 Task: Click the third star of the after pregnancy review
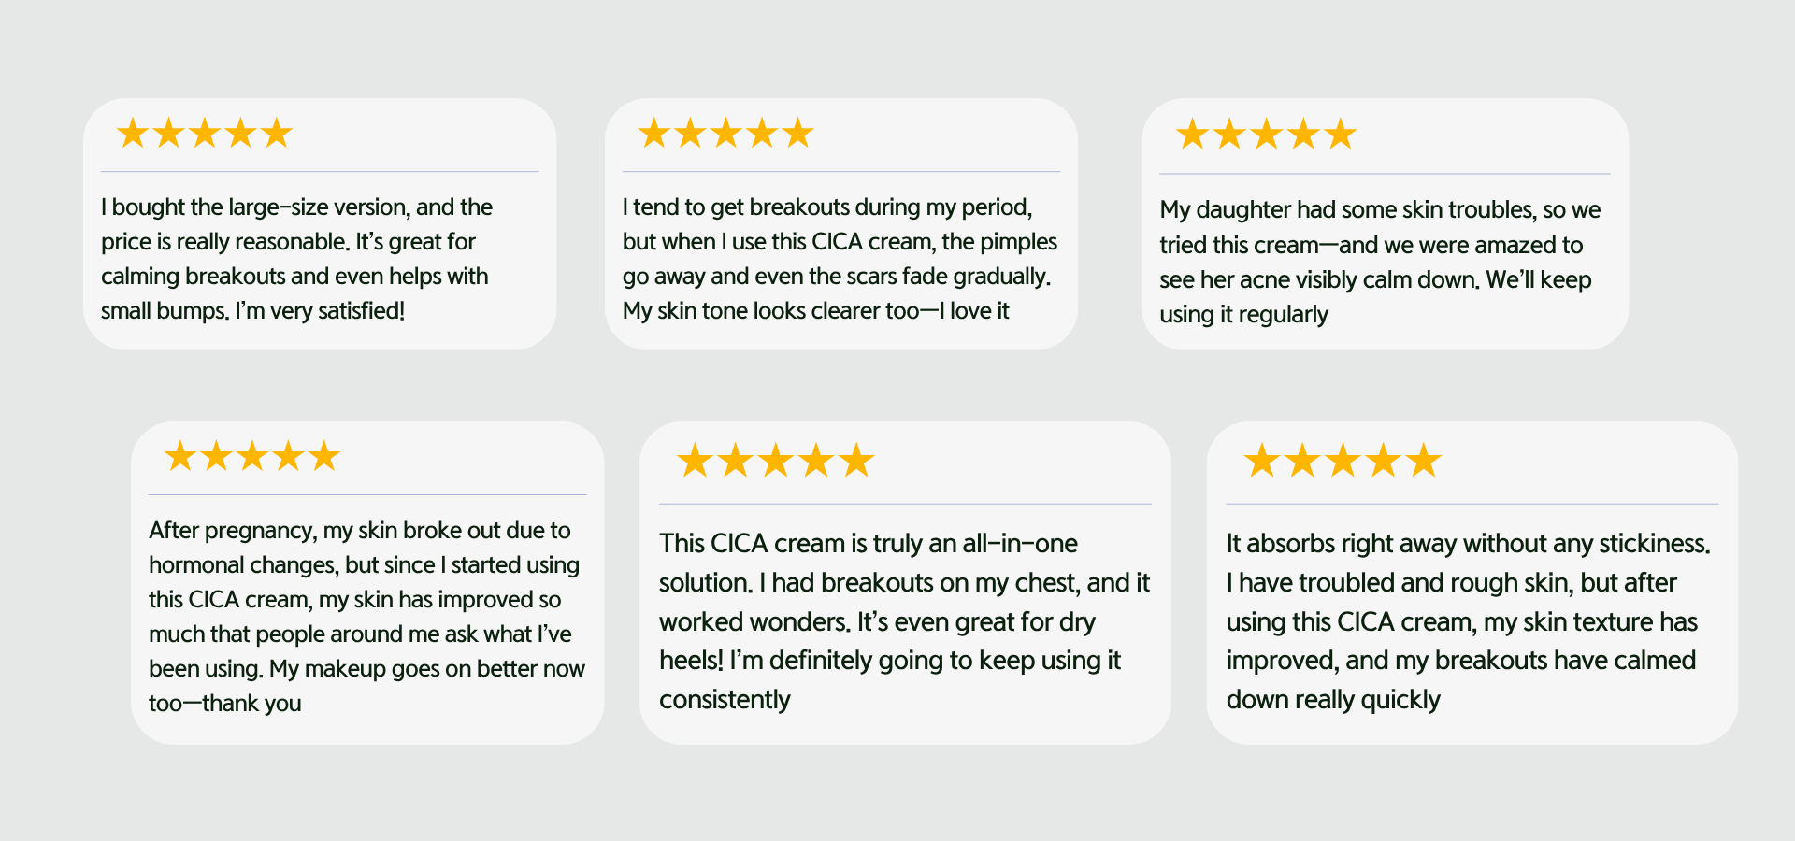point(252,457)
